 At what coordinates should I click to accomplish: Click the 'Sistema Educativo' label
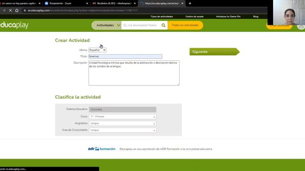pyautogui.click(x=77, y=109)
